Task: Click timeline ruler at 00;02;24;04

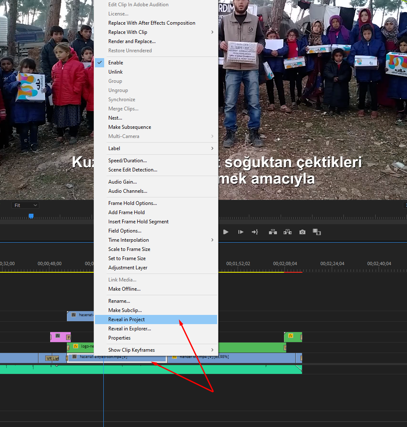Action: pyautogui.click(x=333, y=263)
